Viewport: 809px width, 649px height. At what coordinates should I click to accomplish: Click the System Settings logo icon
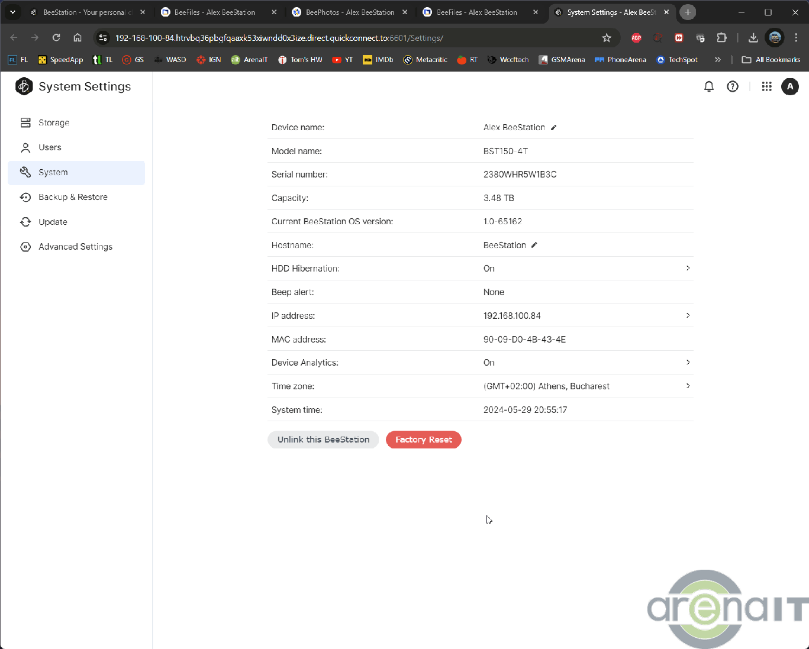tap(24, 86)
